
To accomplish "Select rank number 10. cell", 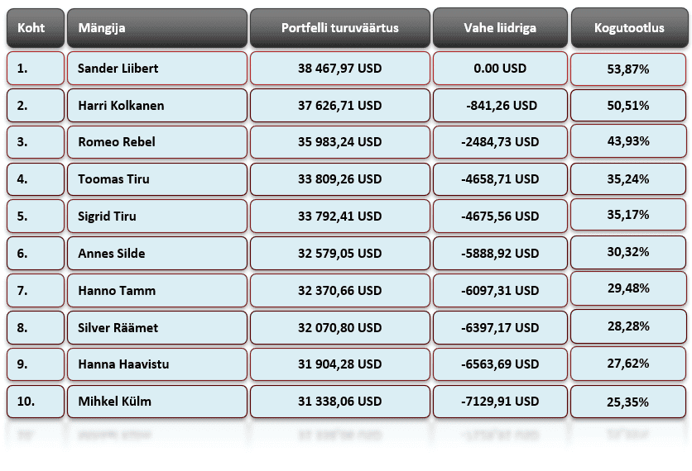I will [x=35, y=402].
